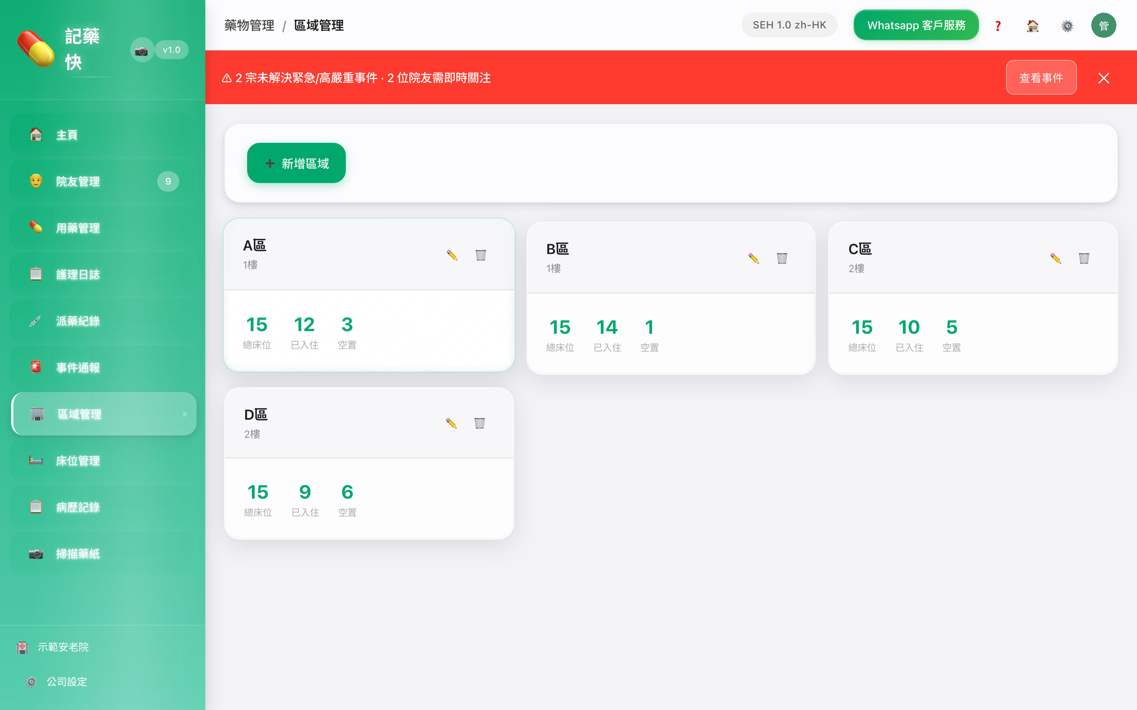Click the pill capsule app logo
Image resolution: width=1137 pixels, height=710 pixels.
[x=36, y=49]
